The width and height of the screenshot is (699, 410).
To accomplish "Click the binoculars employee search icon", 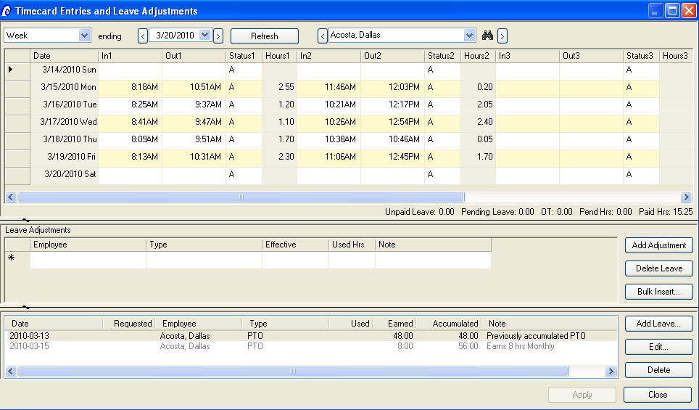I will point(488,36).
